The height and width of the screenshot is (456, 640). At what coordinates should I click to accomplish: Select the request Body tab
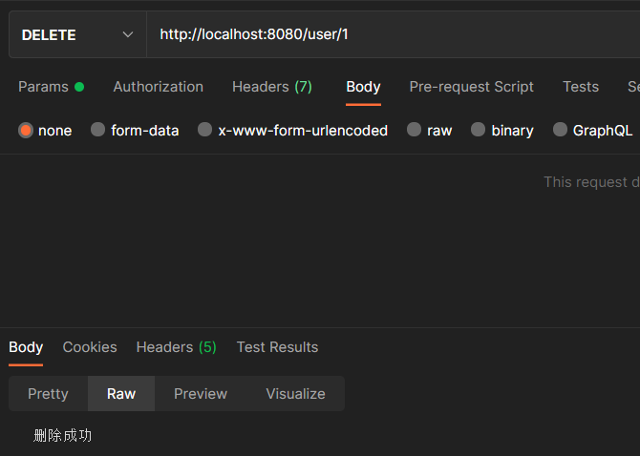363,87
